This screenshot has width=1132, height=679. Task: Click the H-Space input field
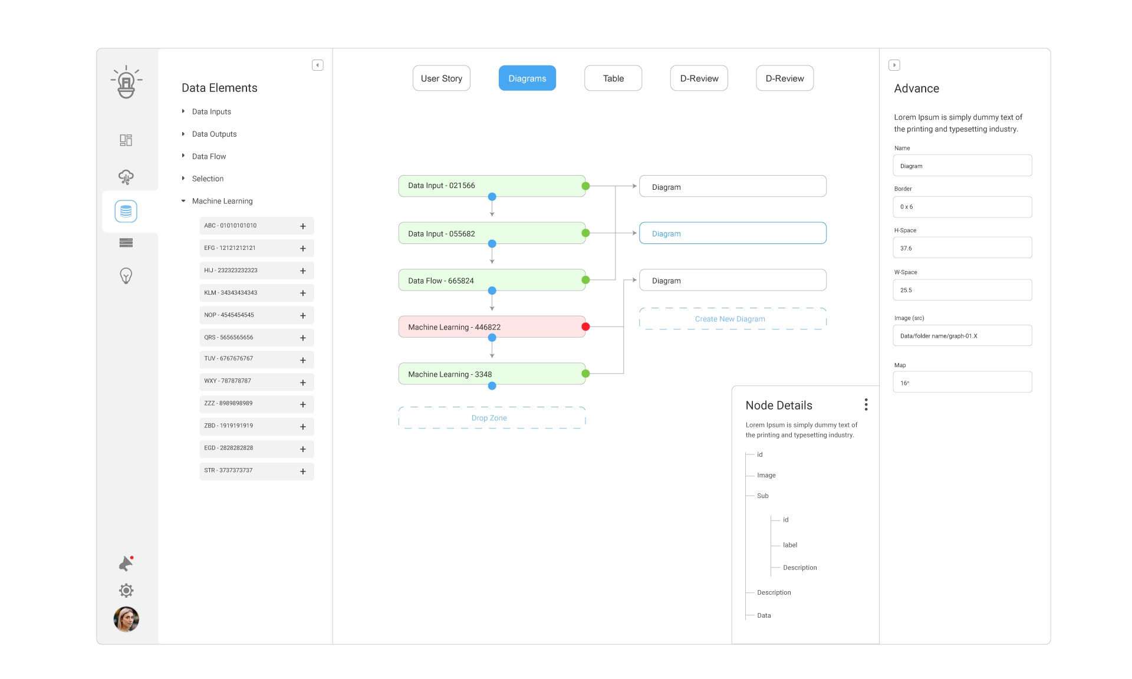tap(962, 248)
